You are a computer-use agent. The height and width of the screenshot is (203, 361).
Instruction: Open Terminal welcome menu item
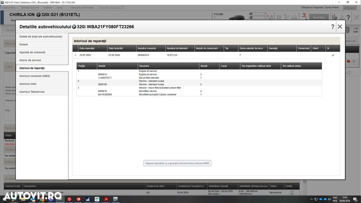click(30, 8)
